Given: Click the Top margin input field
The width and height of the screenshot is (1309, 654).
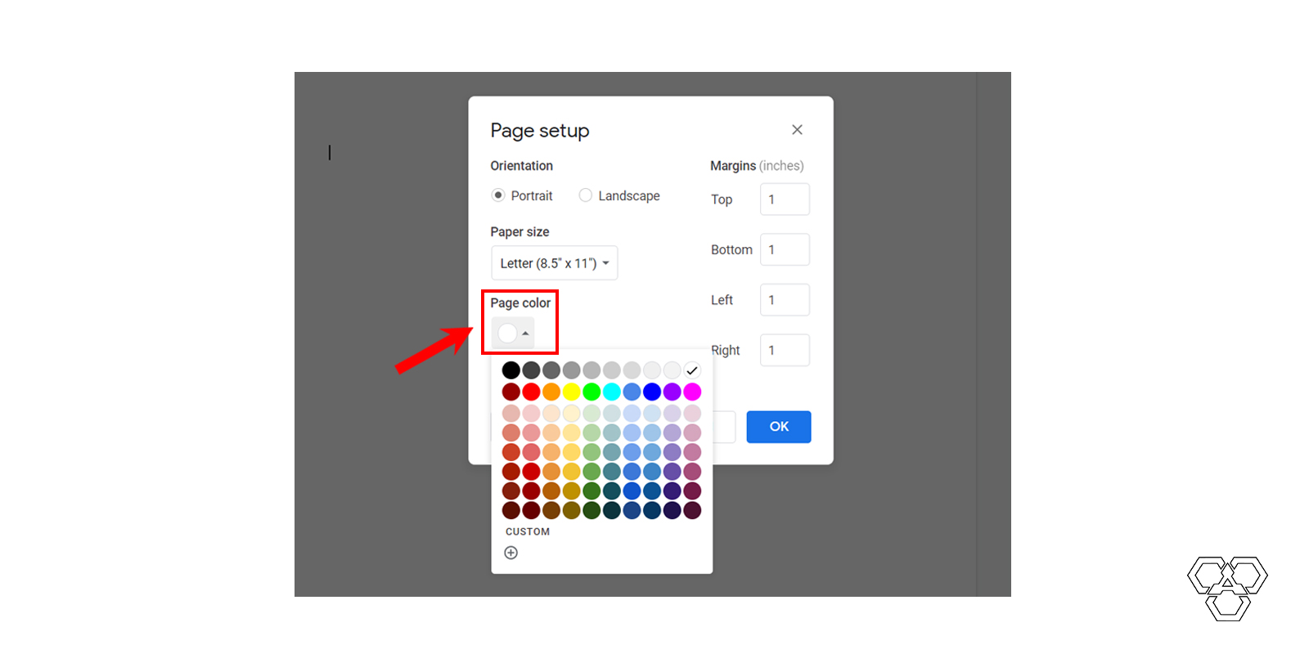Looking at the screenshot, I should 785,199.
